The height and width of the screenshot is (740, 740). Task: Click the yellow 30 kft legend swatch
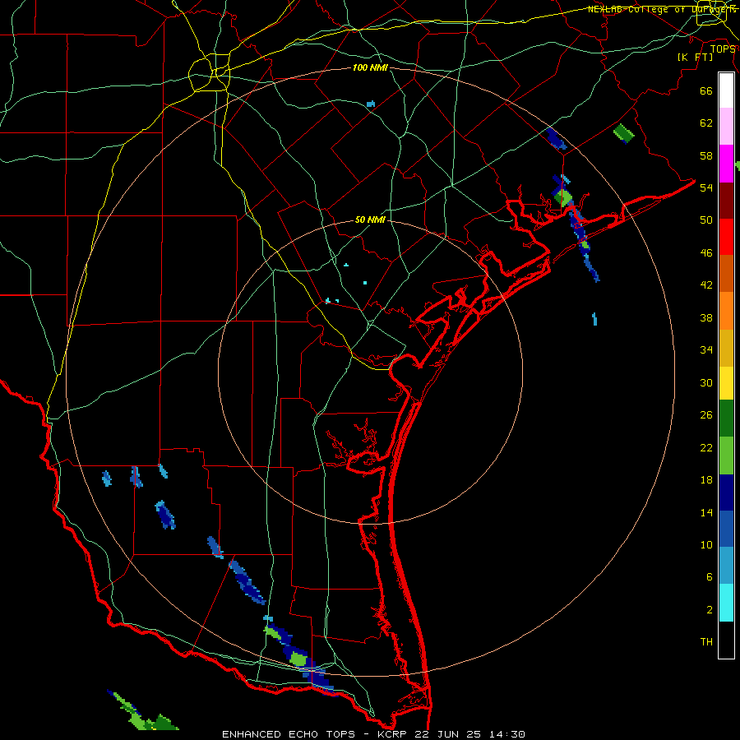click(x=726, y=382)
